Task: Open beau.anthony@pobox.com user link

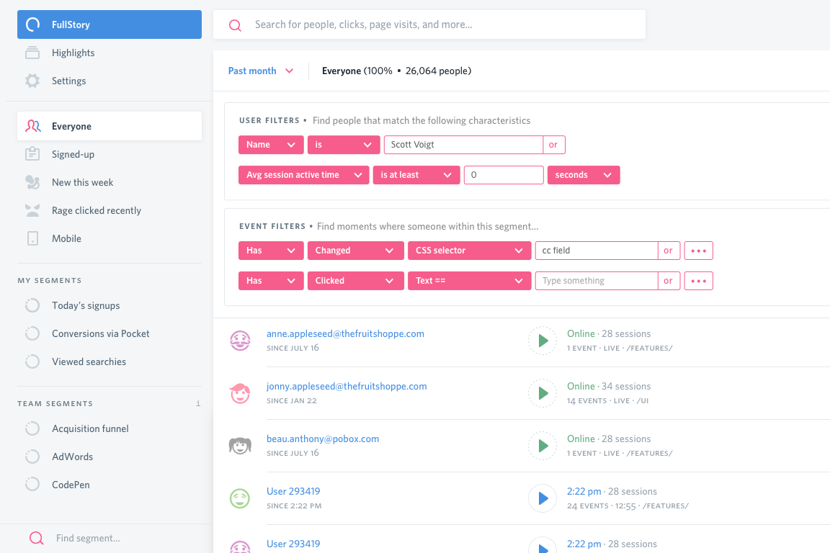Action: [x=322, y=439]
